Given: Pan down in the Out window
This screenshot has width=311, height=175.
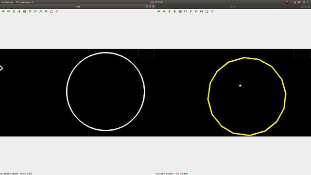Looking at the screenshot, I should coord(19,11).
